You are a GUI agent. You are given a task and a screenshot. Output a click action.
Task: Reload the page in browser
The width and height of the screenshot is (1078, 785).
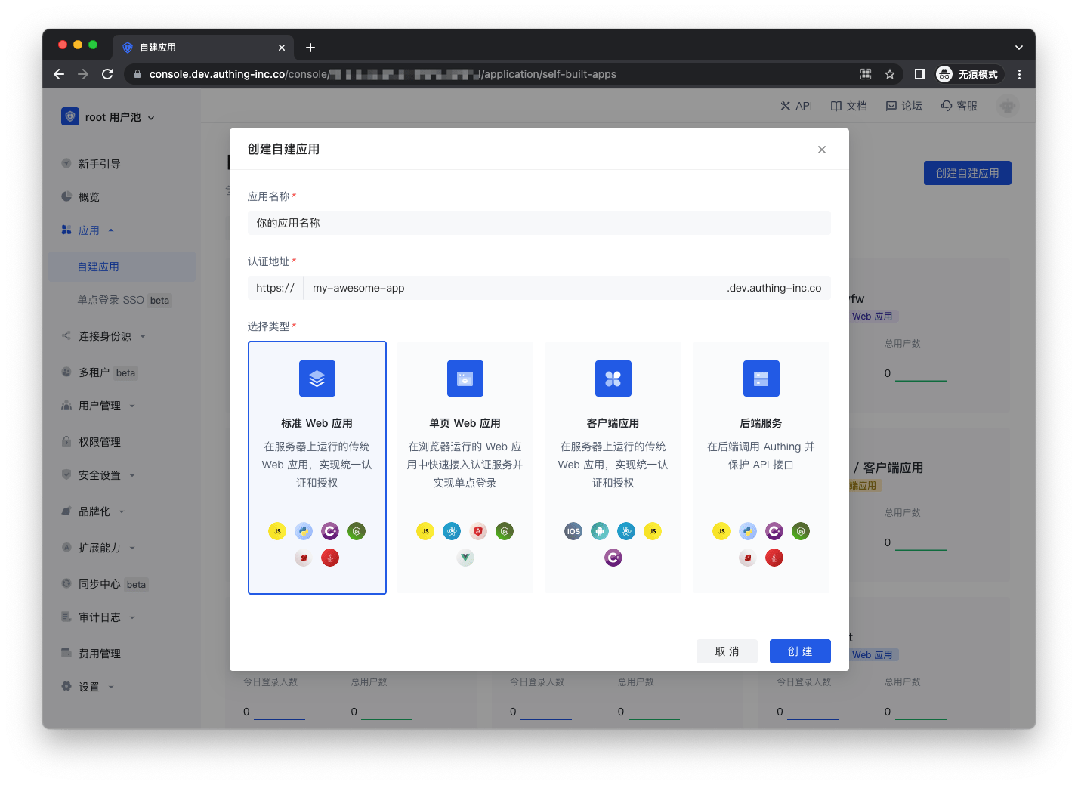coord(107,74)
